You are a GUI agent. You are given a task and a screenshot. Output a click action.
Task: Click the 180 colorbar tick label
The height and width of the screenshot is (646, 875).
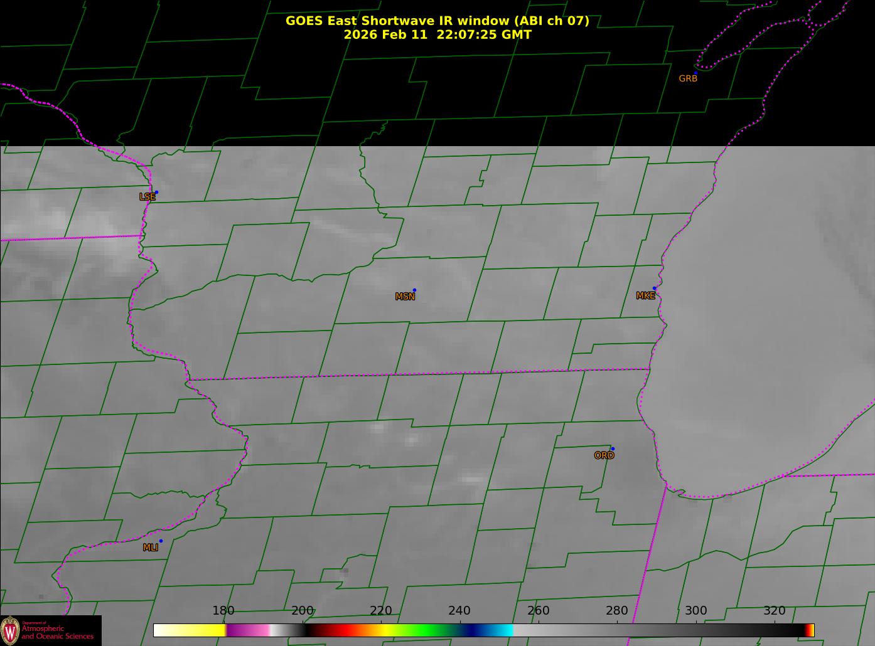(x=223, y=611)
